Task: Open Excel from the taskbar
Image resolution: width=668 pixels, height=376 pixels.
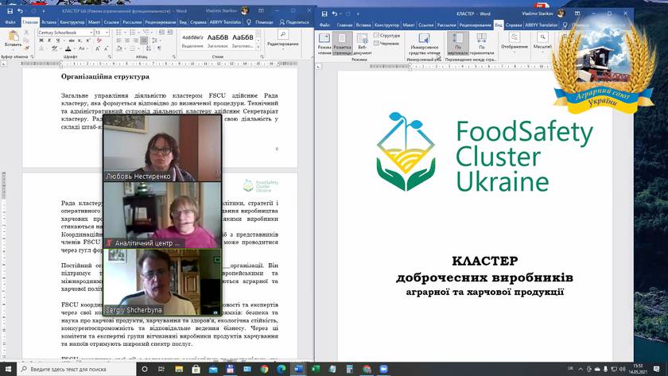Action: click(316, 369)
